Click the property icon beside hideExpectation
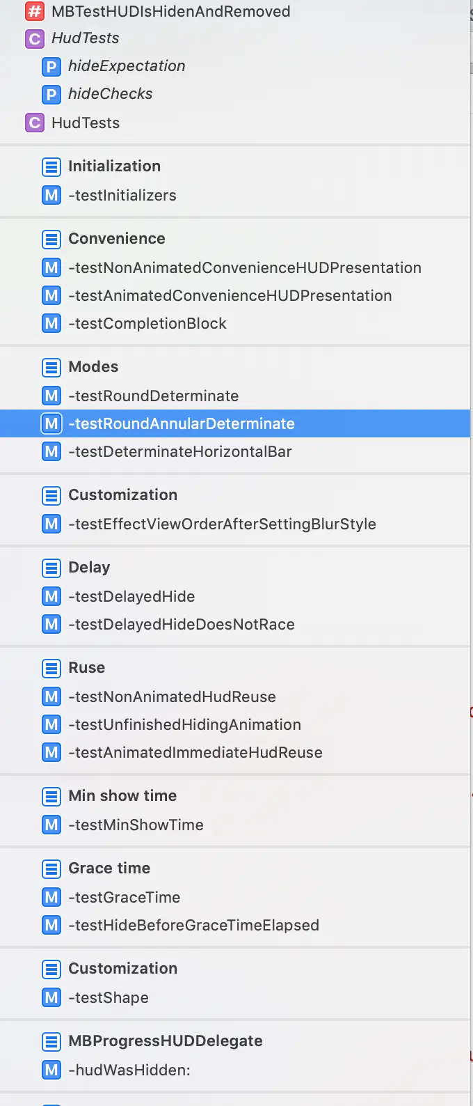 tap(51, 66)
